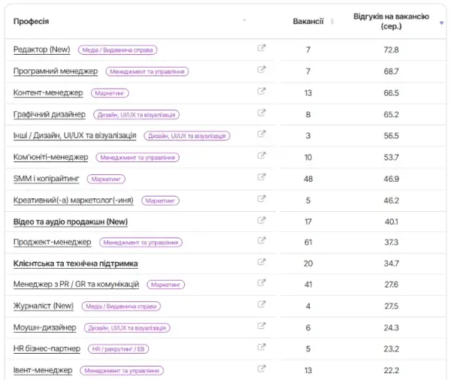The image size is (451, 380).
Task: Click Медіа / Видавнича справа tag beside Редактор
Action: click(118, 50)
